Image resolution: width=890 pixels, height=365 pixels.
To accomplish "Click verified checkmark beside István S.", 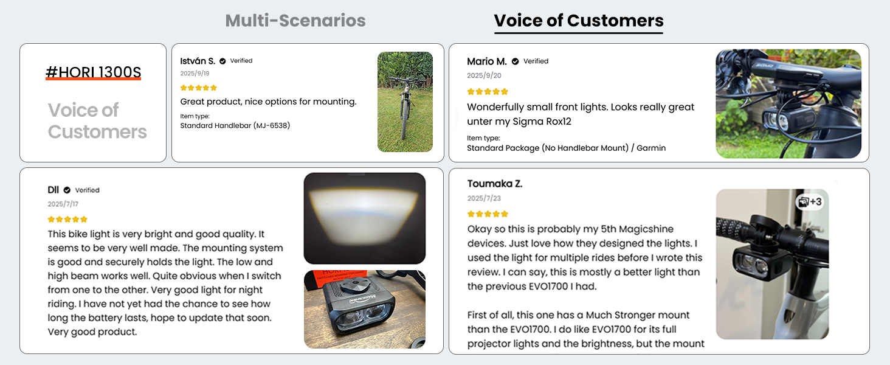I will 222,61.
